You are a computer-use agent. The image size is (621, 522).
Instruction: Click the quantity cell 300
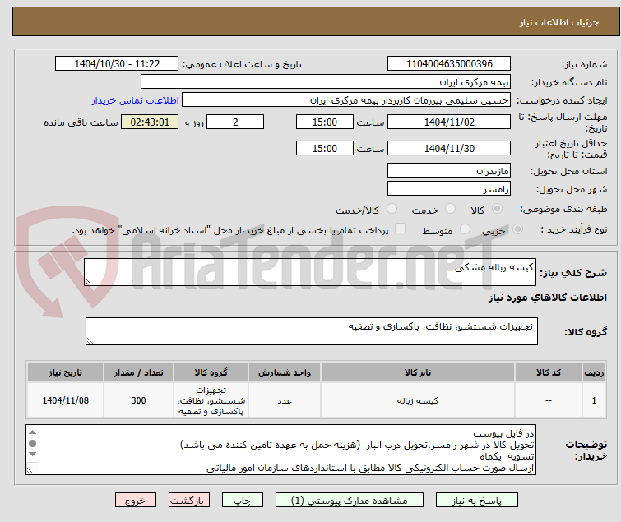(x=138, y=400)
